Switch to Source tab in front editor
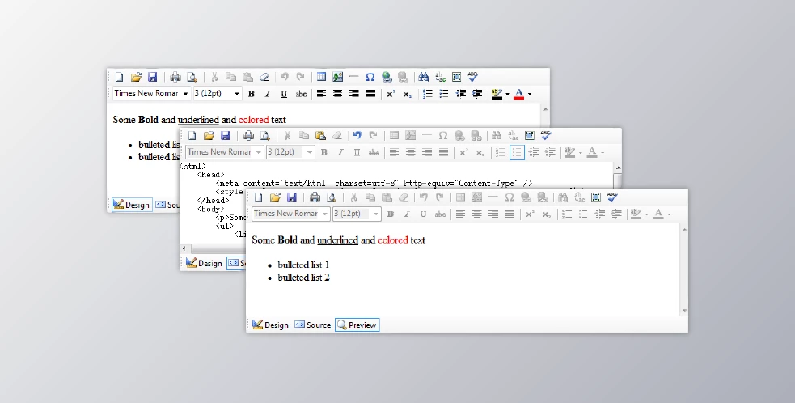This screenshot has height=403, width=795. pos(312,325)
